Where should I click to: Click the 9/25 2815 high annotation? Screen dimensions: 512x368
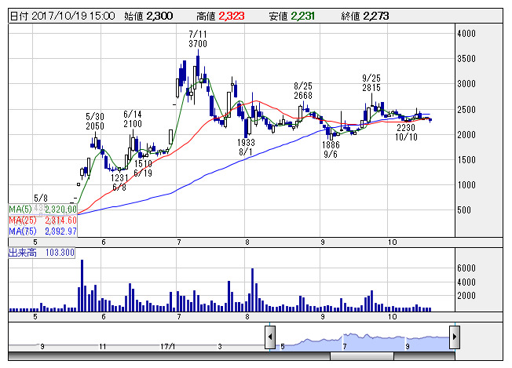(x=371, y=83)
